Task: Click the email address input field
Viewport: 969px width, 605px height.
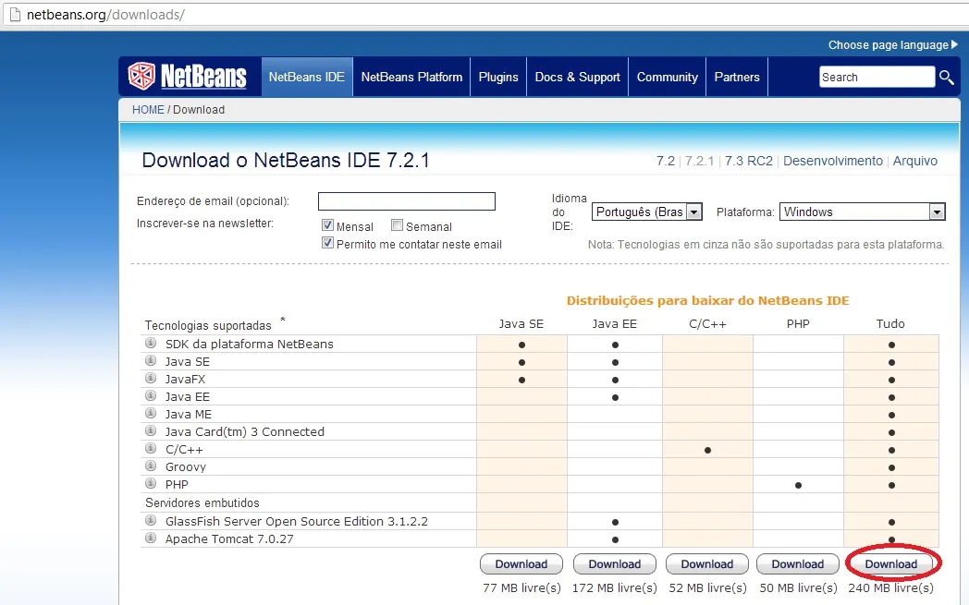Action: tap(406, 200)
